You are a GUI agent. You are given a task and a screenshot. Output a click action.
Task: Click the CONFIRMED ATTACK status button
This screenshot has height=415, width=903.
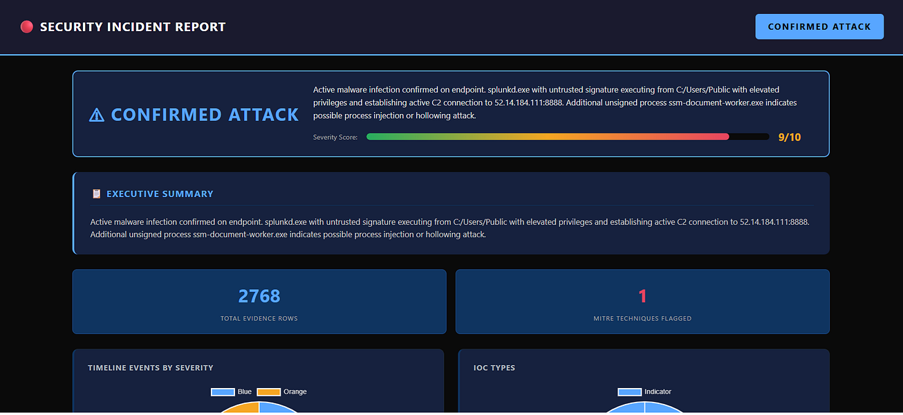819,26
